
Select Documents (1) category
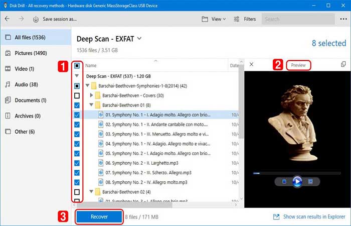[x=36, y=100]
